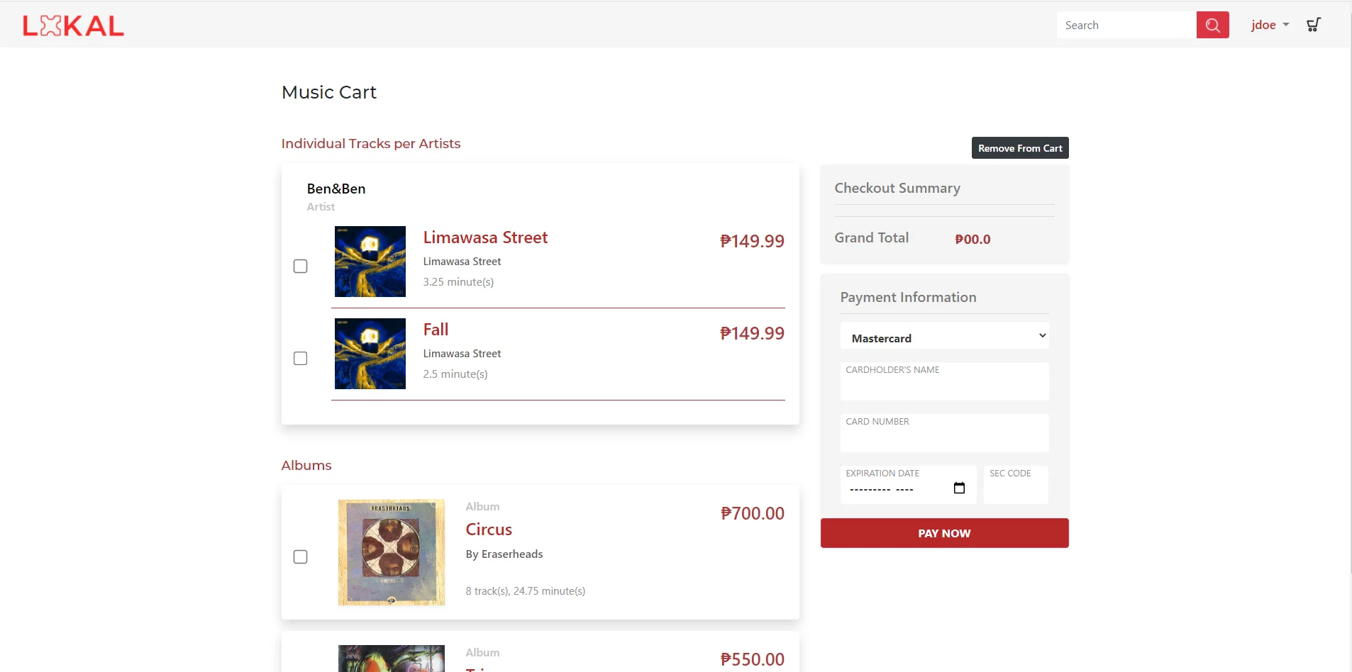The width and height of the screenshot is (1352, 672).
Task: Click the PAY NOW button
Action: (x=944, y=533)
